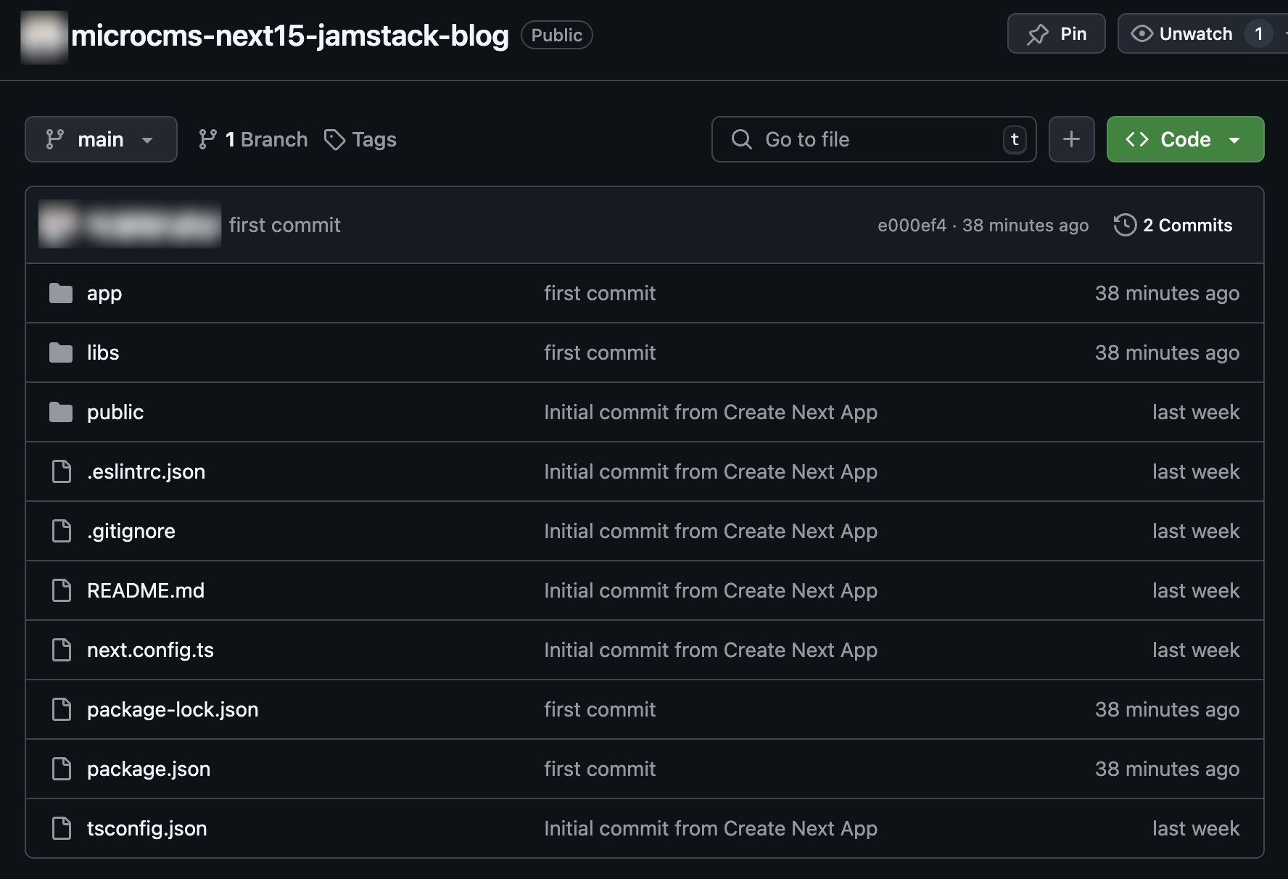The image size is (1288, 879).
Task: Click the app folder icon
Action: pos(61,294)
